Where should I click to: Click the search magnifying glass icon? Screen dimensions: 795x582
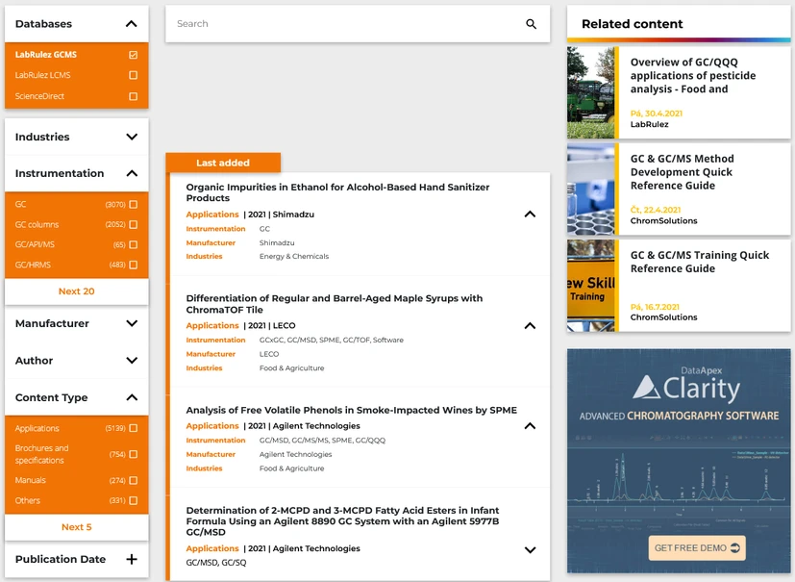coord(531,24)
